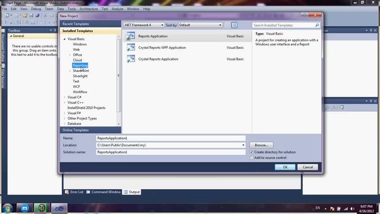The image size is (380, 214).
Task: Click the network signal tray icon
Action: (x=346, y=209)
